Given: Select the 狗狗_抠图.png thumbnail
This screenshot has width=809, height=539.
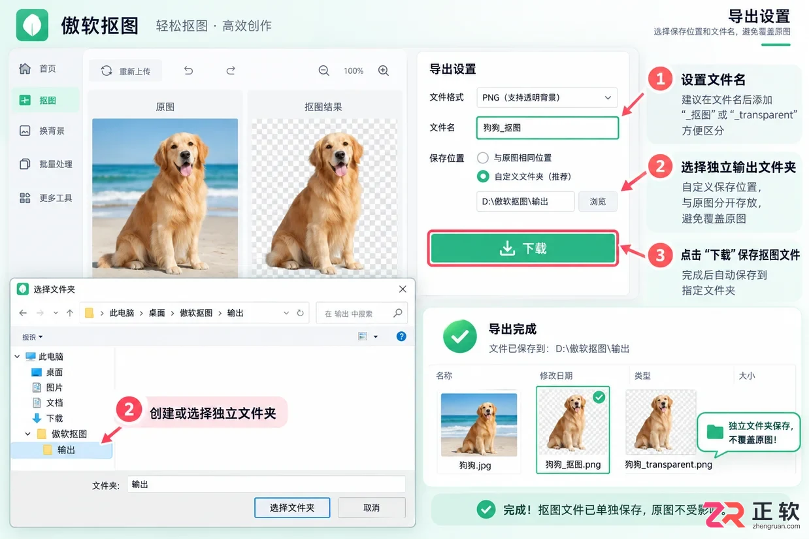Looking at the screenshot, I should pyautogui.click(x=573, y=429).
